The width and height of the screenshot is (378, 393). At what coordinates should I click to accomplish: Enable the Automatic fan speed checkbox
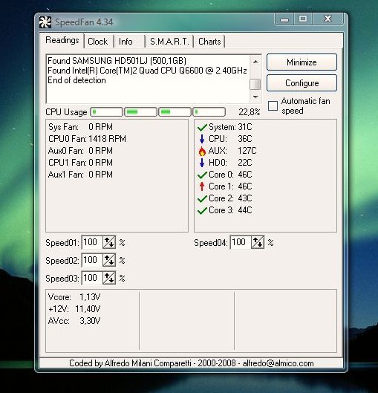click(x=273, y=105)
